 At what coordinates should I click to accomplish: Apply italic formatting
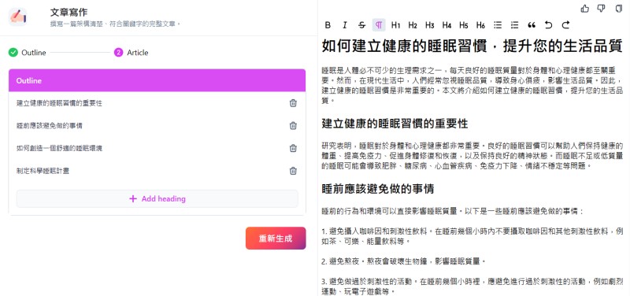click(345, 25)
